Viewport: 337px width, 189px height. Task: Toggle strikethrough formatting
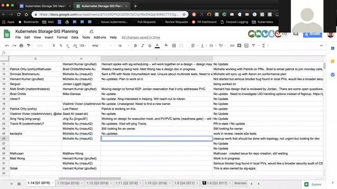[x=150, y=46]
